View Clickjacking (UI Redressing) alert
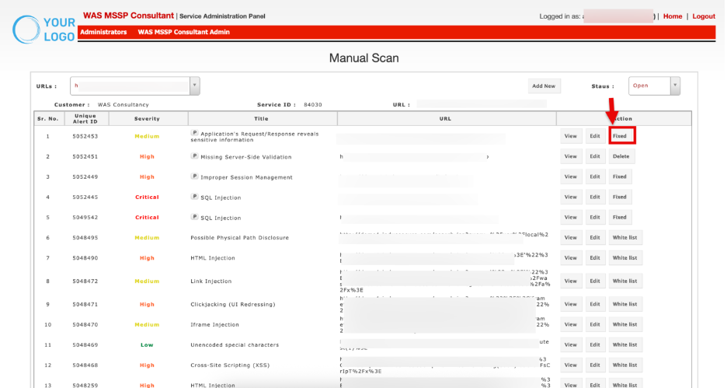The width and height of the screenshot is (727, 388). [571, 304]
